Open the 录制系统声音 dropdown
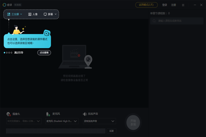 (x=99, y=121)
